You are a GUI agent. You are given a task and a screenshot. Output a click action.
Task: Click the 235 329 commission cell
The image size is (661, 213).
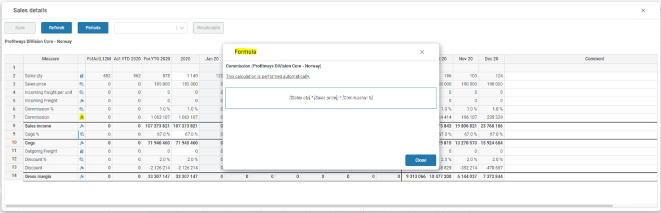(x=491, y=117)
